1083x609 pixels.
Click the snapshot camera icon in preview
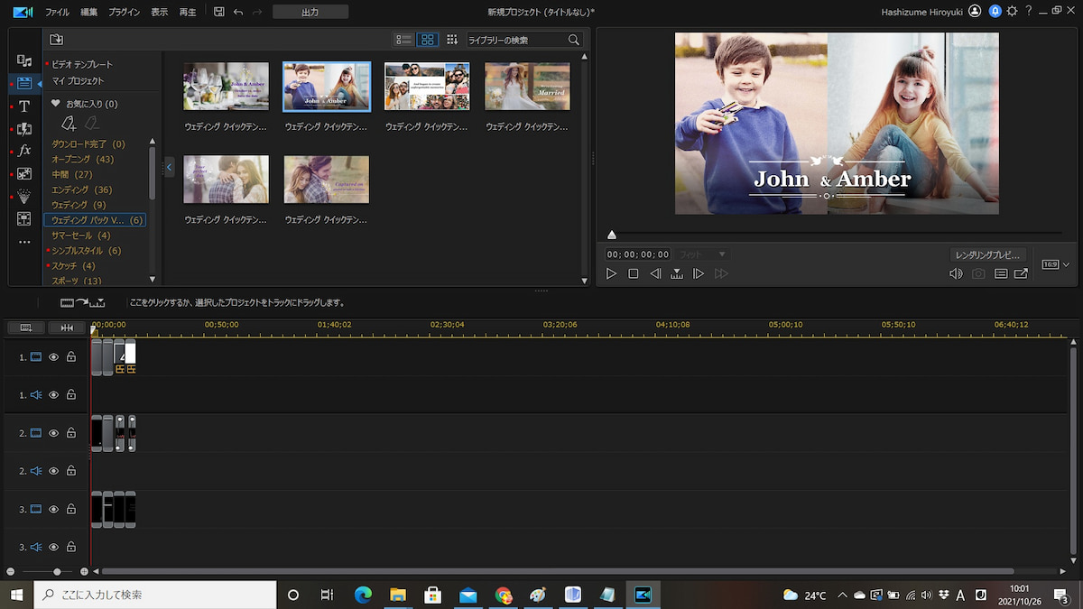(978, 273)
